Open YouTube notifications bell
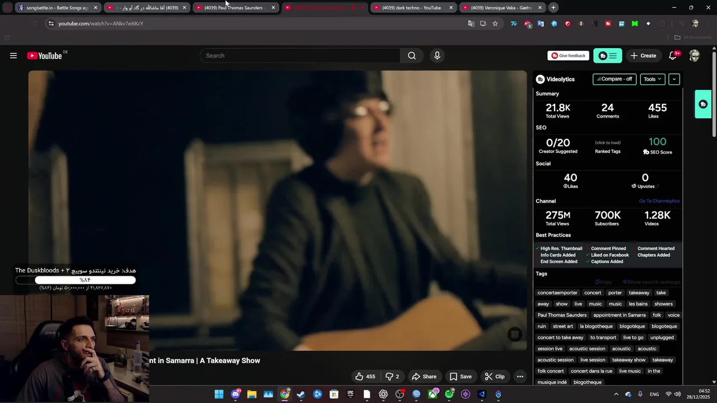The image size is (717, 403). (x=673, y=55)
